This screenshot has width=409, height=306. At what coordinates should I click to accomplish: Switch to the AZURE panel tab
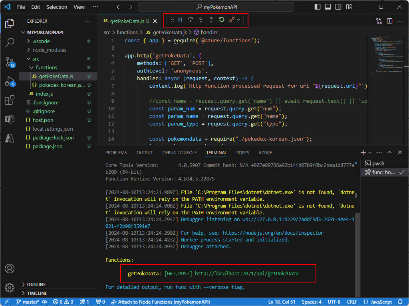265,153
